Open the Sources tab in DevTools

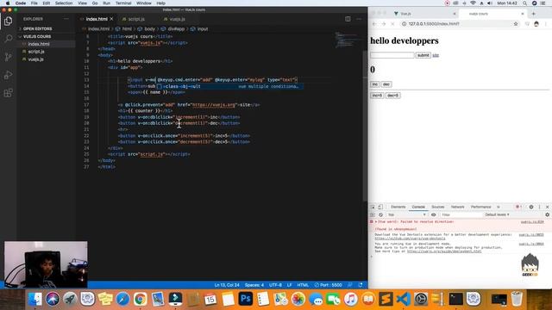(x=437, y=207)
